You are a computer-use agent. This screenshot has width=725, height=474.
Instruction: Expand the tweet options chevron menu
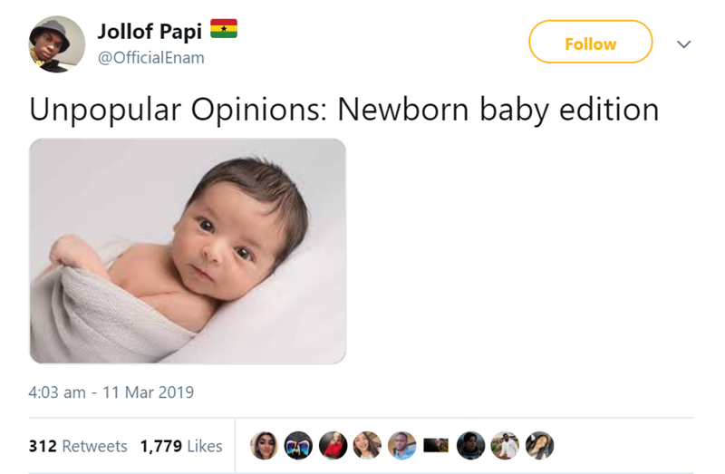point(684,44)
